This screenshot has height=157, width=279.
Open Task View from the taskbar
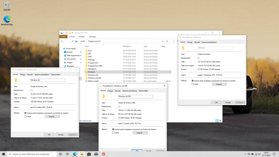tap(68, 154)
